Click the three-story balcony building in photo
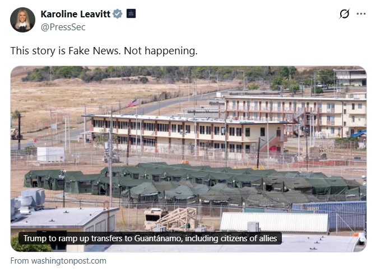 (295, 115)
